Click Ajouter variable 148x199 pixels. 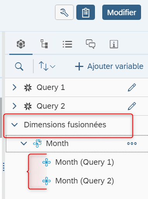click(109, 66)
